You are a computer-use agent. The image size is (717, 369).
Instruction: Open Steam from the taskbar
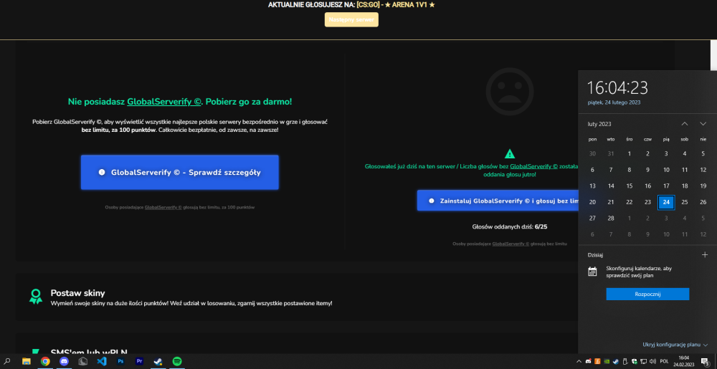tap(158, 361)
